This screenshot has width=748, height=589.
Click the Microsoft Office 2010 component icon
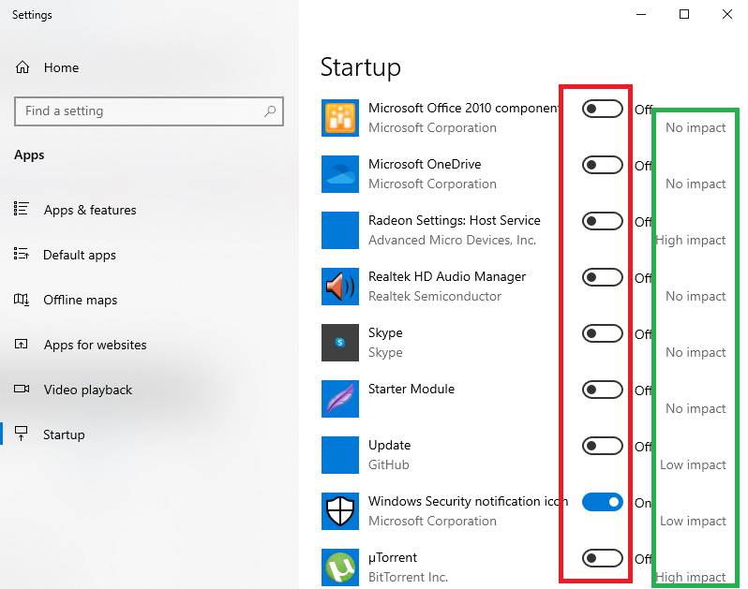(x=340, y=118)
